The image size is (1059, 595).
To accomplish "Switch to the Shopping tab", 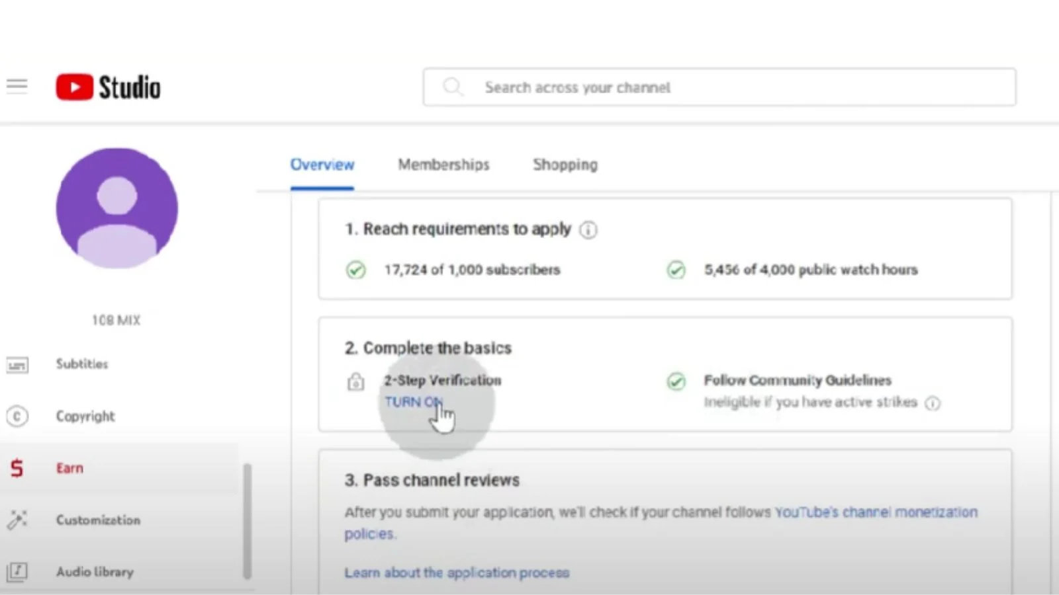I will (x=565, y=165).
